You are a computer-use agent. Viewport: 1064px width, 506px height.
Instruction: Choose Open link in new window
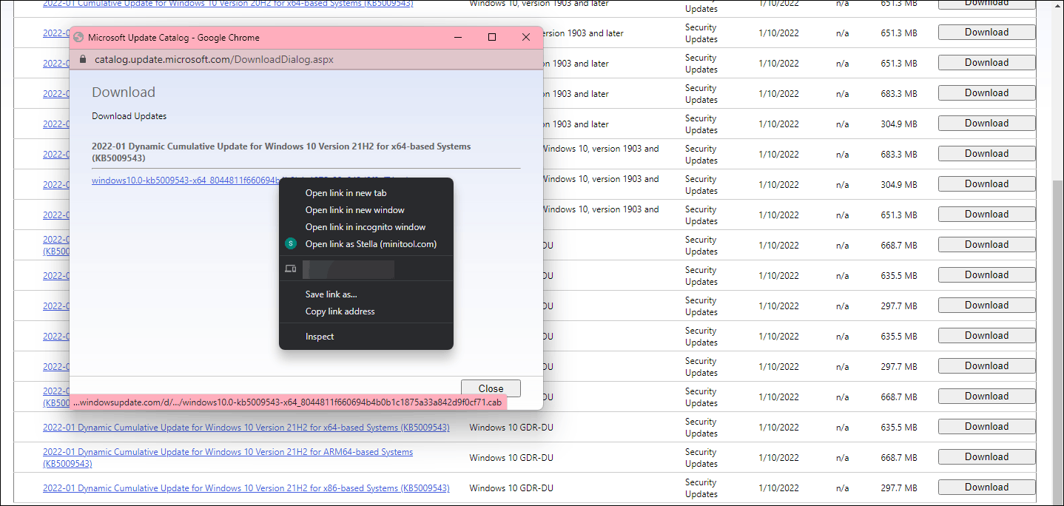tap(354, 210)
